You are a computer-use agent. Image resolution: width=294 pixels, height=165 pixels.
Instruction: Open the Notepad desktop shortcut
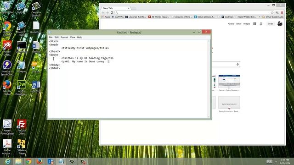(x=22, y=66)
